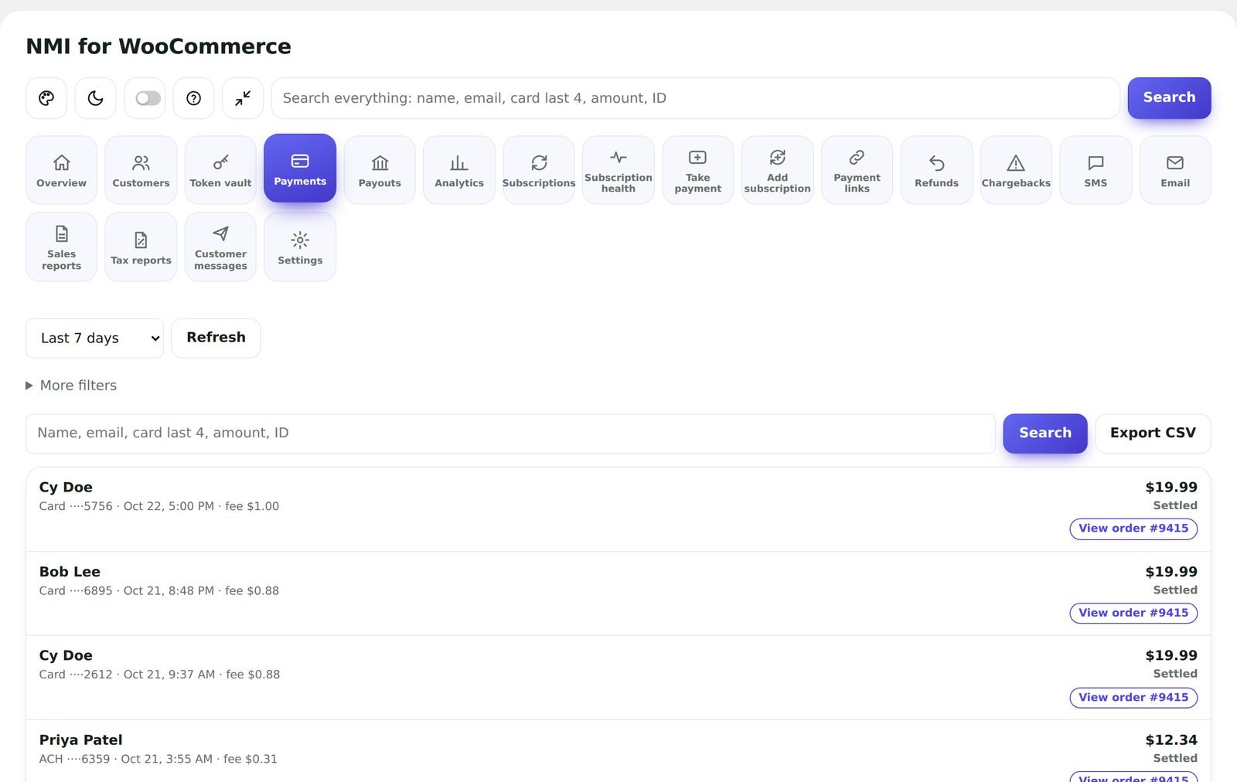Go to Customers section
The image size is (1237, 782).
(141, 170)
